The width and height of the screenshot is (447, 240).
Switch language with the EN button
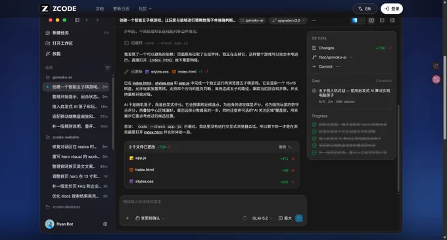365,9
